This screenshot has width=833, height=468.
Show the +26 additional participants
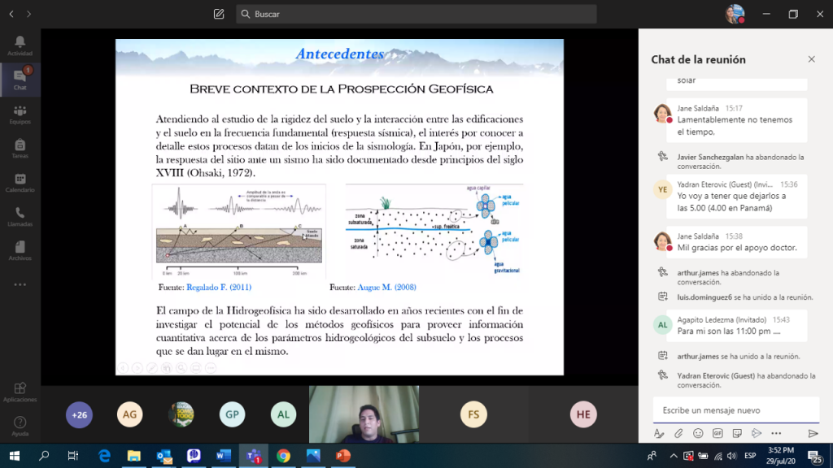click(79, 414)
